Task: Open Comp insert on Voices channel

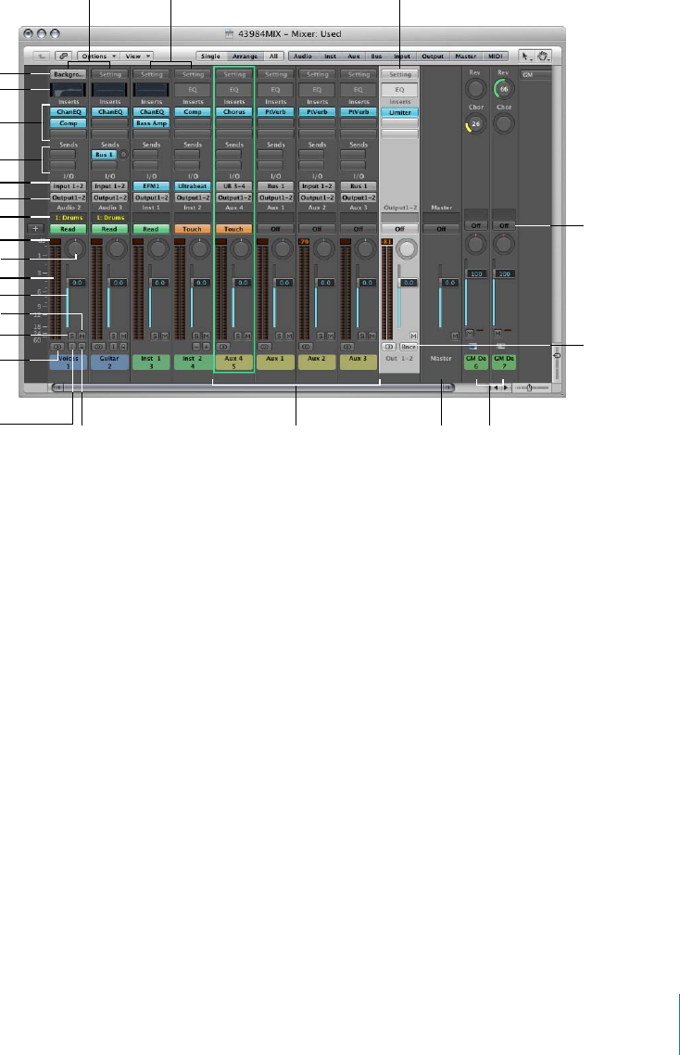Action: 69,124
